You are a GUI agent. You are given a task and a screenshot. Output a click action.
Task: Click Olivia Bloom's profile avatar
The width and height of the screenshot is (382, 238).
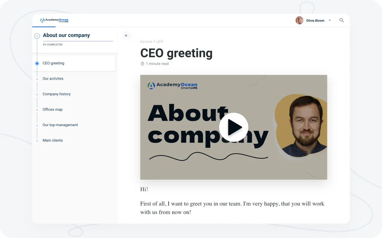click(299, 20)
